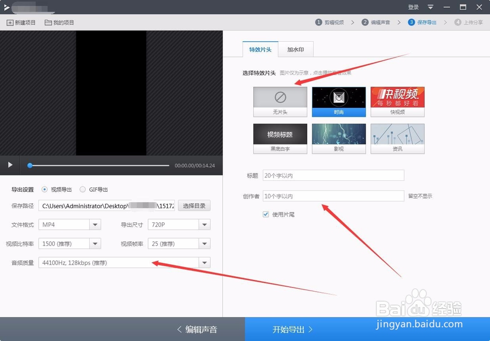Switch to the 加水印 tab
490x341 pixels.
(296, 49)
